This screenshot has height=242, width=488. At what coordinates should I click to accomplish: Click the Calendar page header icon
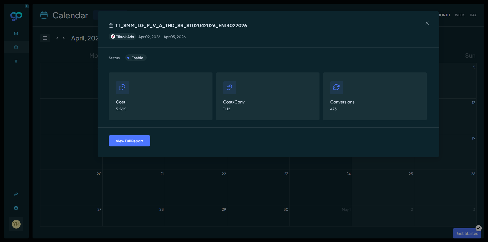[x=44, y=15]
